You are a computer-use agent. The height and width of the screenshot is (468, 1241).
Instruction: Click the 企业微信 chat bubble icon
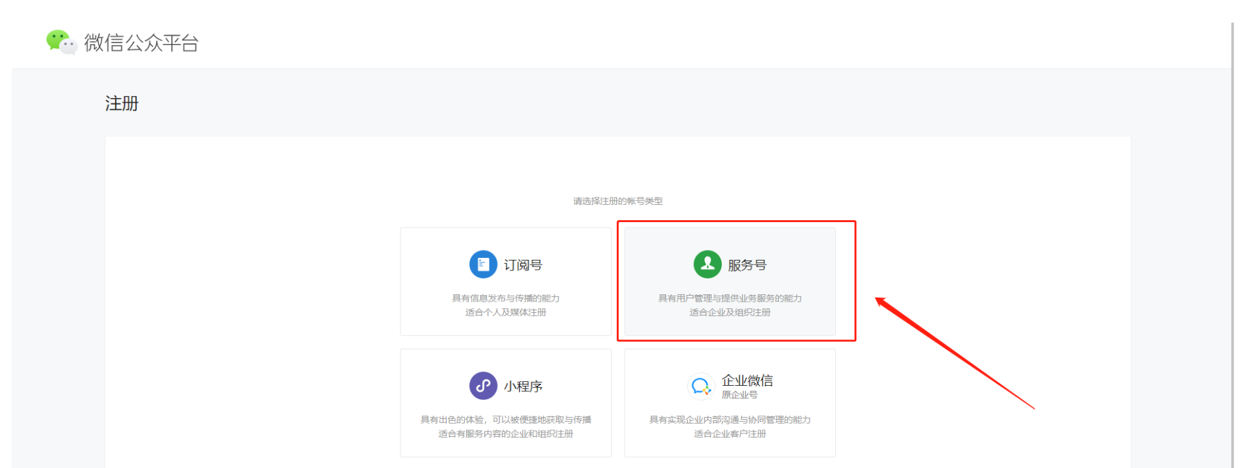pyautogui.click(x=701, y=386)
